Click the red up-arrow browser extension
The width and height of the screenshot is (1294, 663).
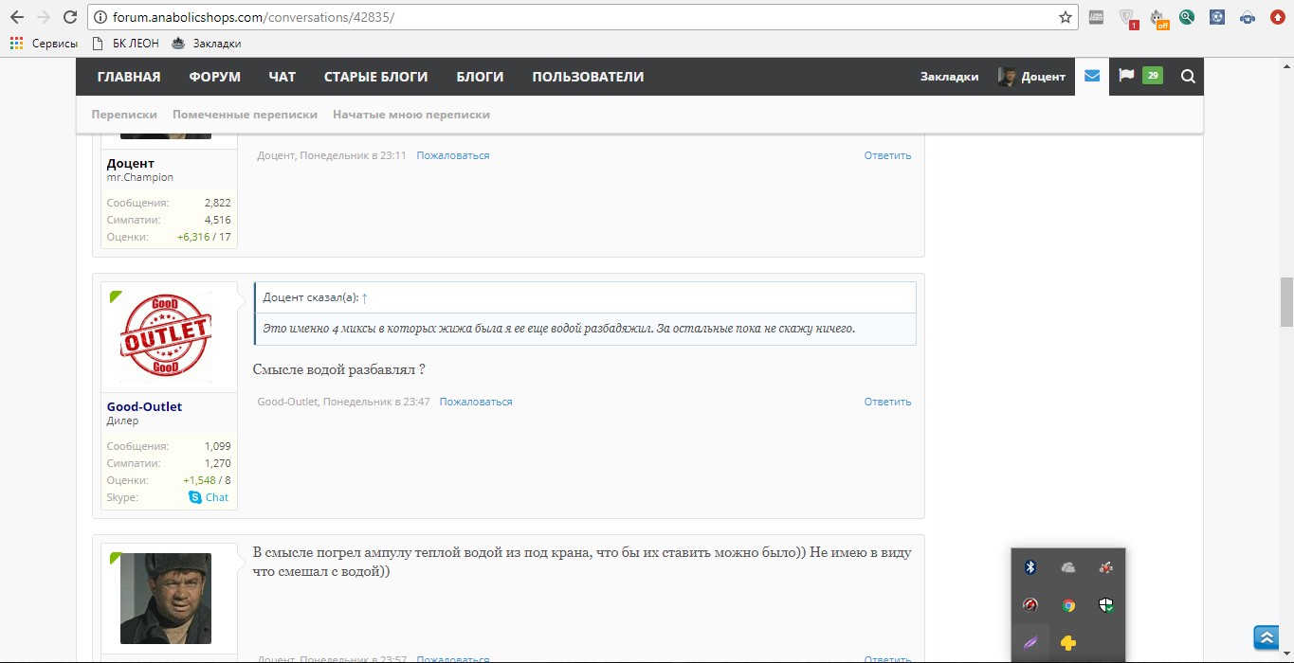(1277, 17)
